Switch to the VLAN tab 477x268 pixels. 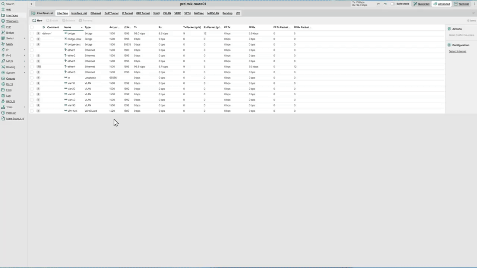point(156,13)
